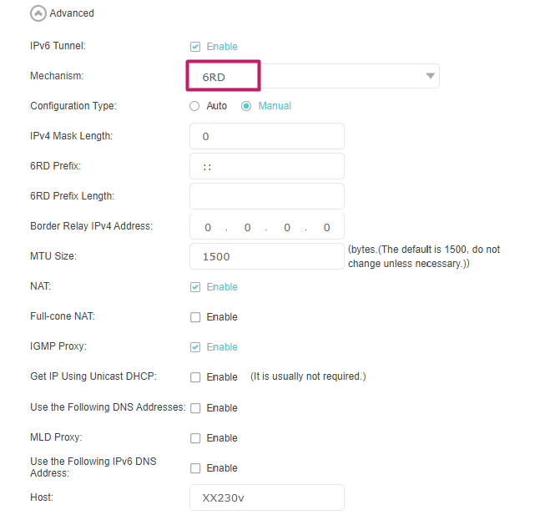This screenshot has height=525, width=545.
Task: Click the MTU Size input field
Action: [x=267, y=256]
